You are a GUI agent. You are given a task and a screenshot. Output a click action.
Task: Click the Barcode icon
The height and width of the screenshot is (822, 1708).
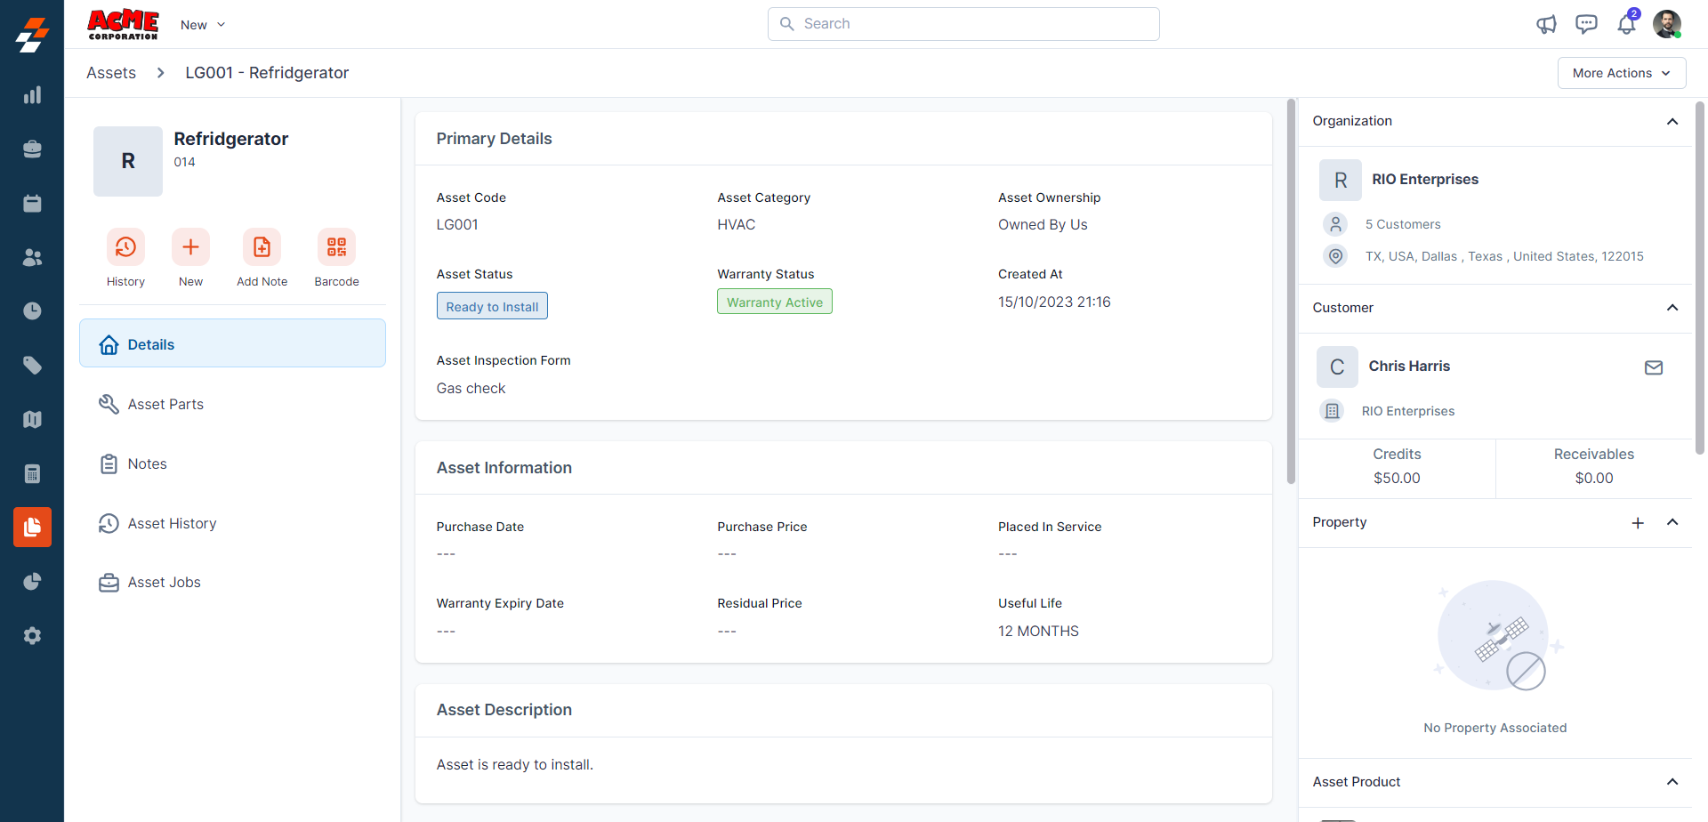point(336,247)
